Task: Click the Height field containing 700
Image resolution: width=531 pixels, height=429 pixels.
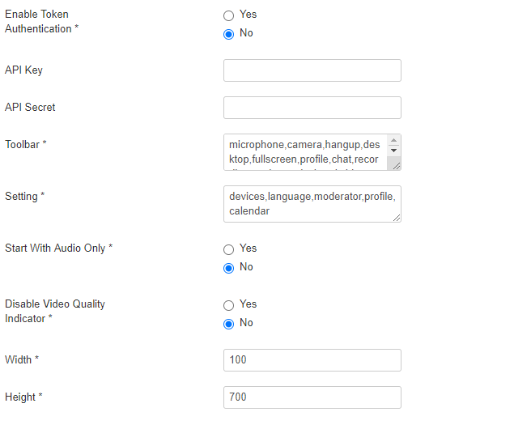Action: (312, 397)
